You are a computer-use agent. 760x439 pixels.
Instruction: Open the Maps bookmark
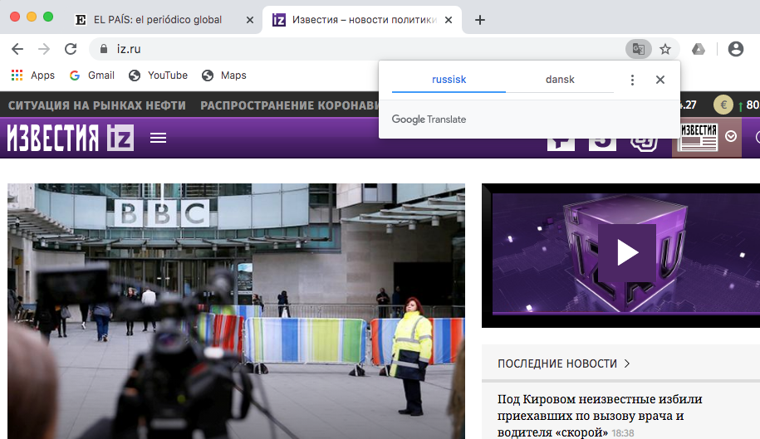(x=224, y=75)
